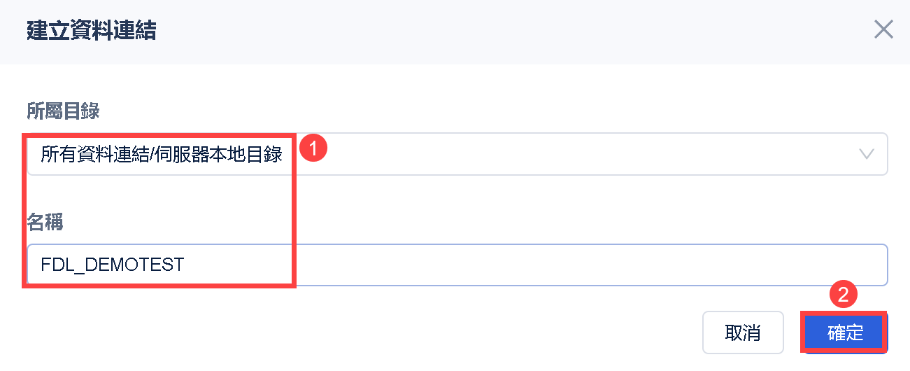Click the red step badge numbered 1
The image size is (910, 371).
point(313,148)
